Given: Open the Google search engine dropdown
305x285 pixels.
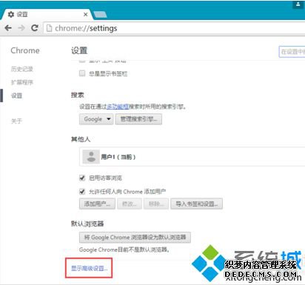Looking at the screenshot, I should 96,119.
